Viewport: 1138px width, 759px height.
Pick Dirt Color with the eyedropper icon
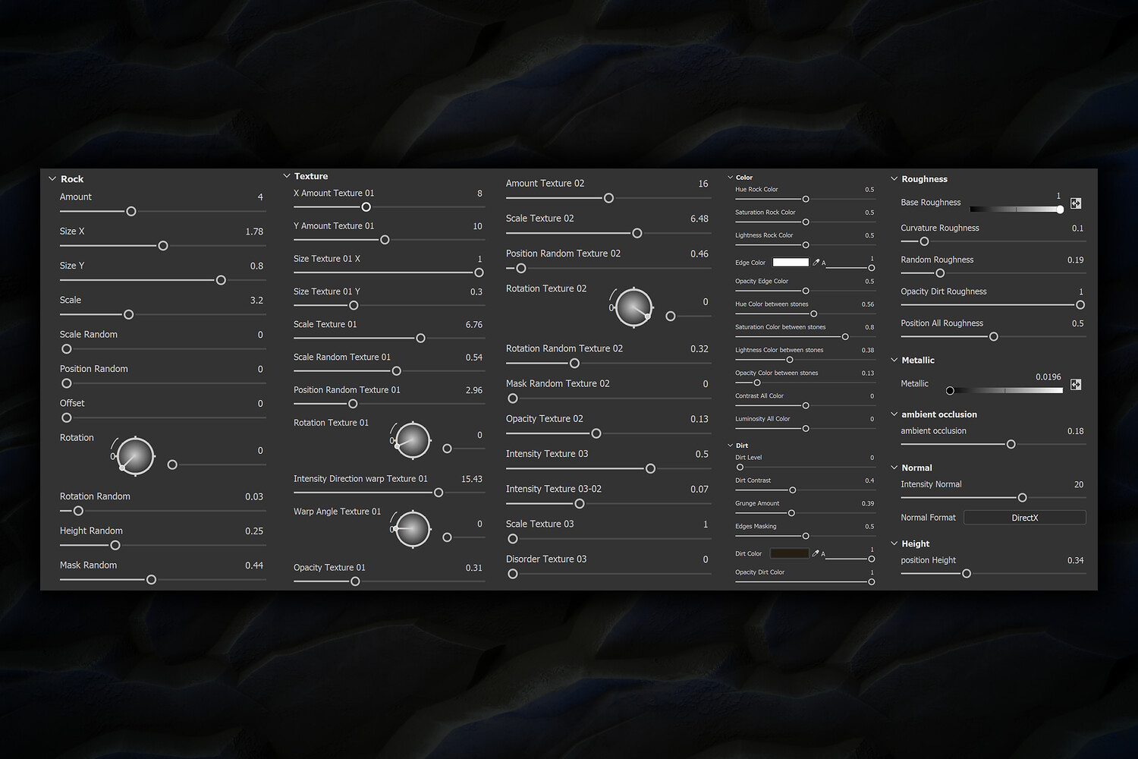[816, 554]
